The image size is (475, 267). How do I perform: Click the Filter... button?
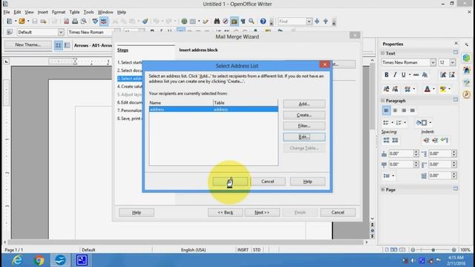pyautogui.click(x=304, y=126)
